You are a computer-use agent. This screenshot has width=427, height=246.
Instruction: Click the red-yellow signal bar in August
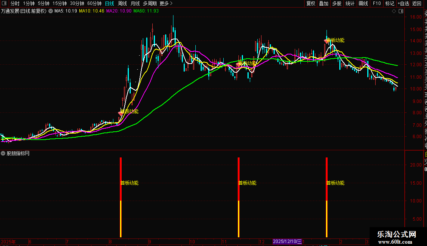coord(121,197)
